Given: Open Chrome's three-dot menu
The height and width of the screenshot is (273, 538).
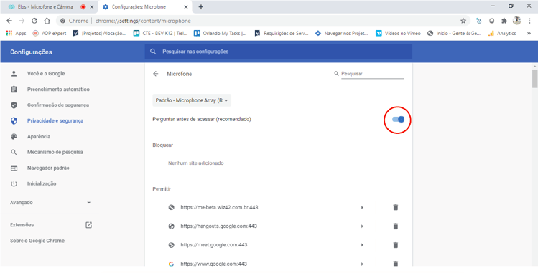Looking at the screenshot, I should [x=530, y=21].
